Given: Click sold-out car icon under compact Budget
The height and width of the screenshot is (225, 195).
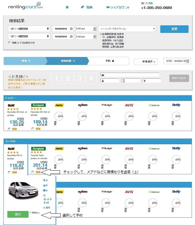Looking at the screenshot, I should click(x=106, y=160).
